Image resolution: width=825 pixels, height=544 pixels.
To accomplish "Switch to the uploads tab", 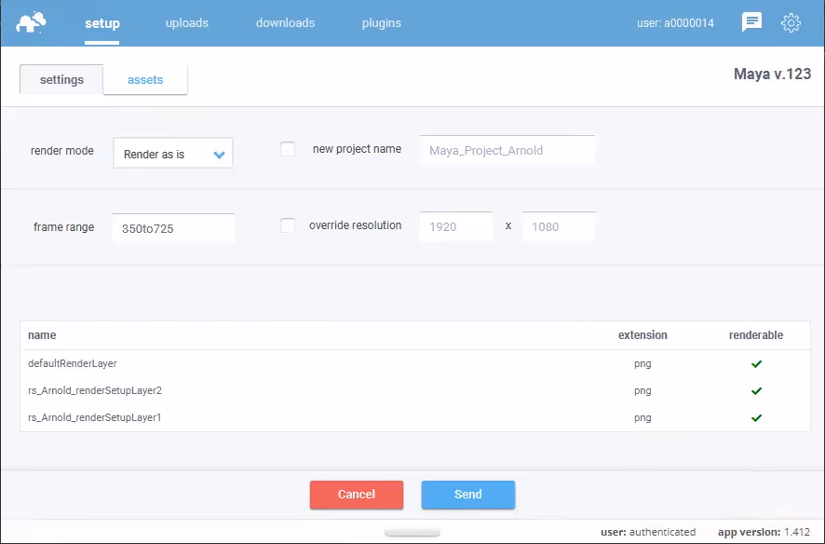I will [187, 23].
